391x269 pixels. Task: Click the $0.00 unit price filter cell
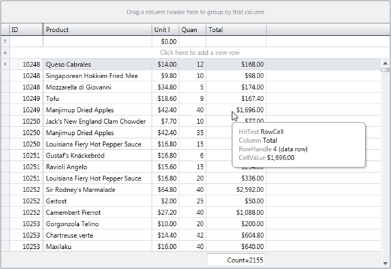[166, 42]
